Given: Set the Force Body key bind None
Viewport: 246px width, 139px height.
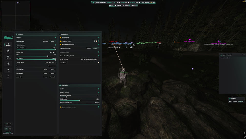Looking at the screenshot, I should click(x=52, y=69).
